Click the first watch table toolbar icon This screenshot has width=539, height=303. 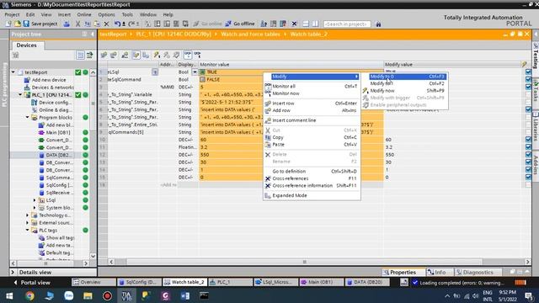click(104, 55)
